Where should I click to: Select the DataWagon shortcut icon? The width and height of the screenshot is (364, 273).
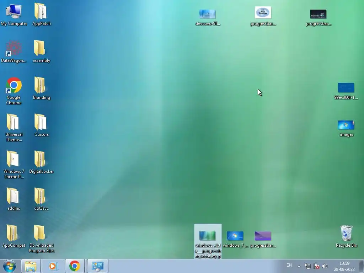click(14, 52)
